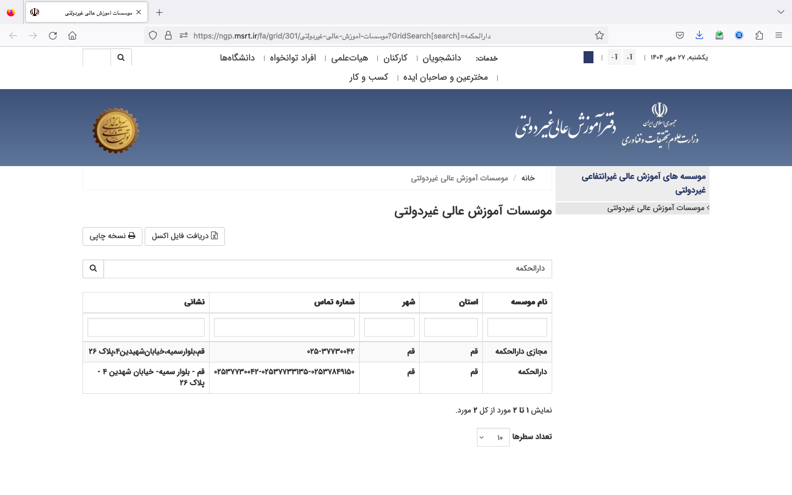Open the rows-per-page dropdown showing ۱۰

(x=493, y=437)
